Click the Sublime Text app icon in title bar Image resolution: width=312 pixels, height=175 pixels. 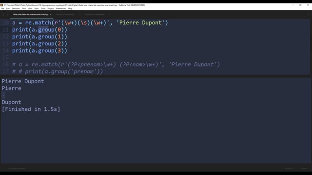tap(1, 5)
